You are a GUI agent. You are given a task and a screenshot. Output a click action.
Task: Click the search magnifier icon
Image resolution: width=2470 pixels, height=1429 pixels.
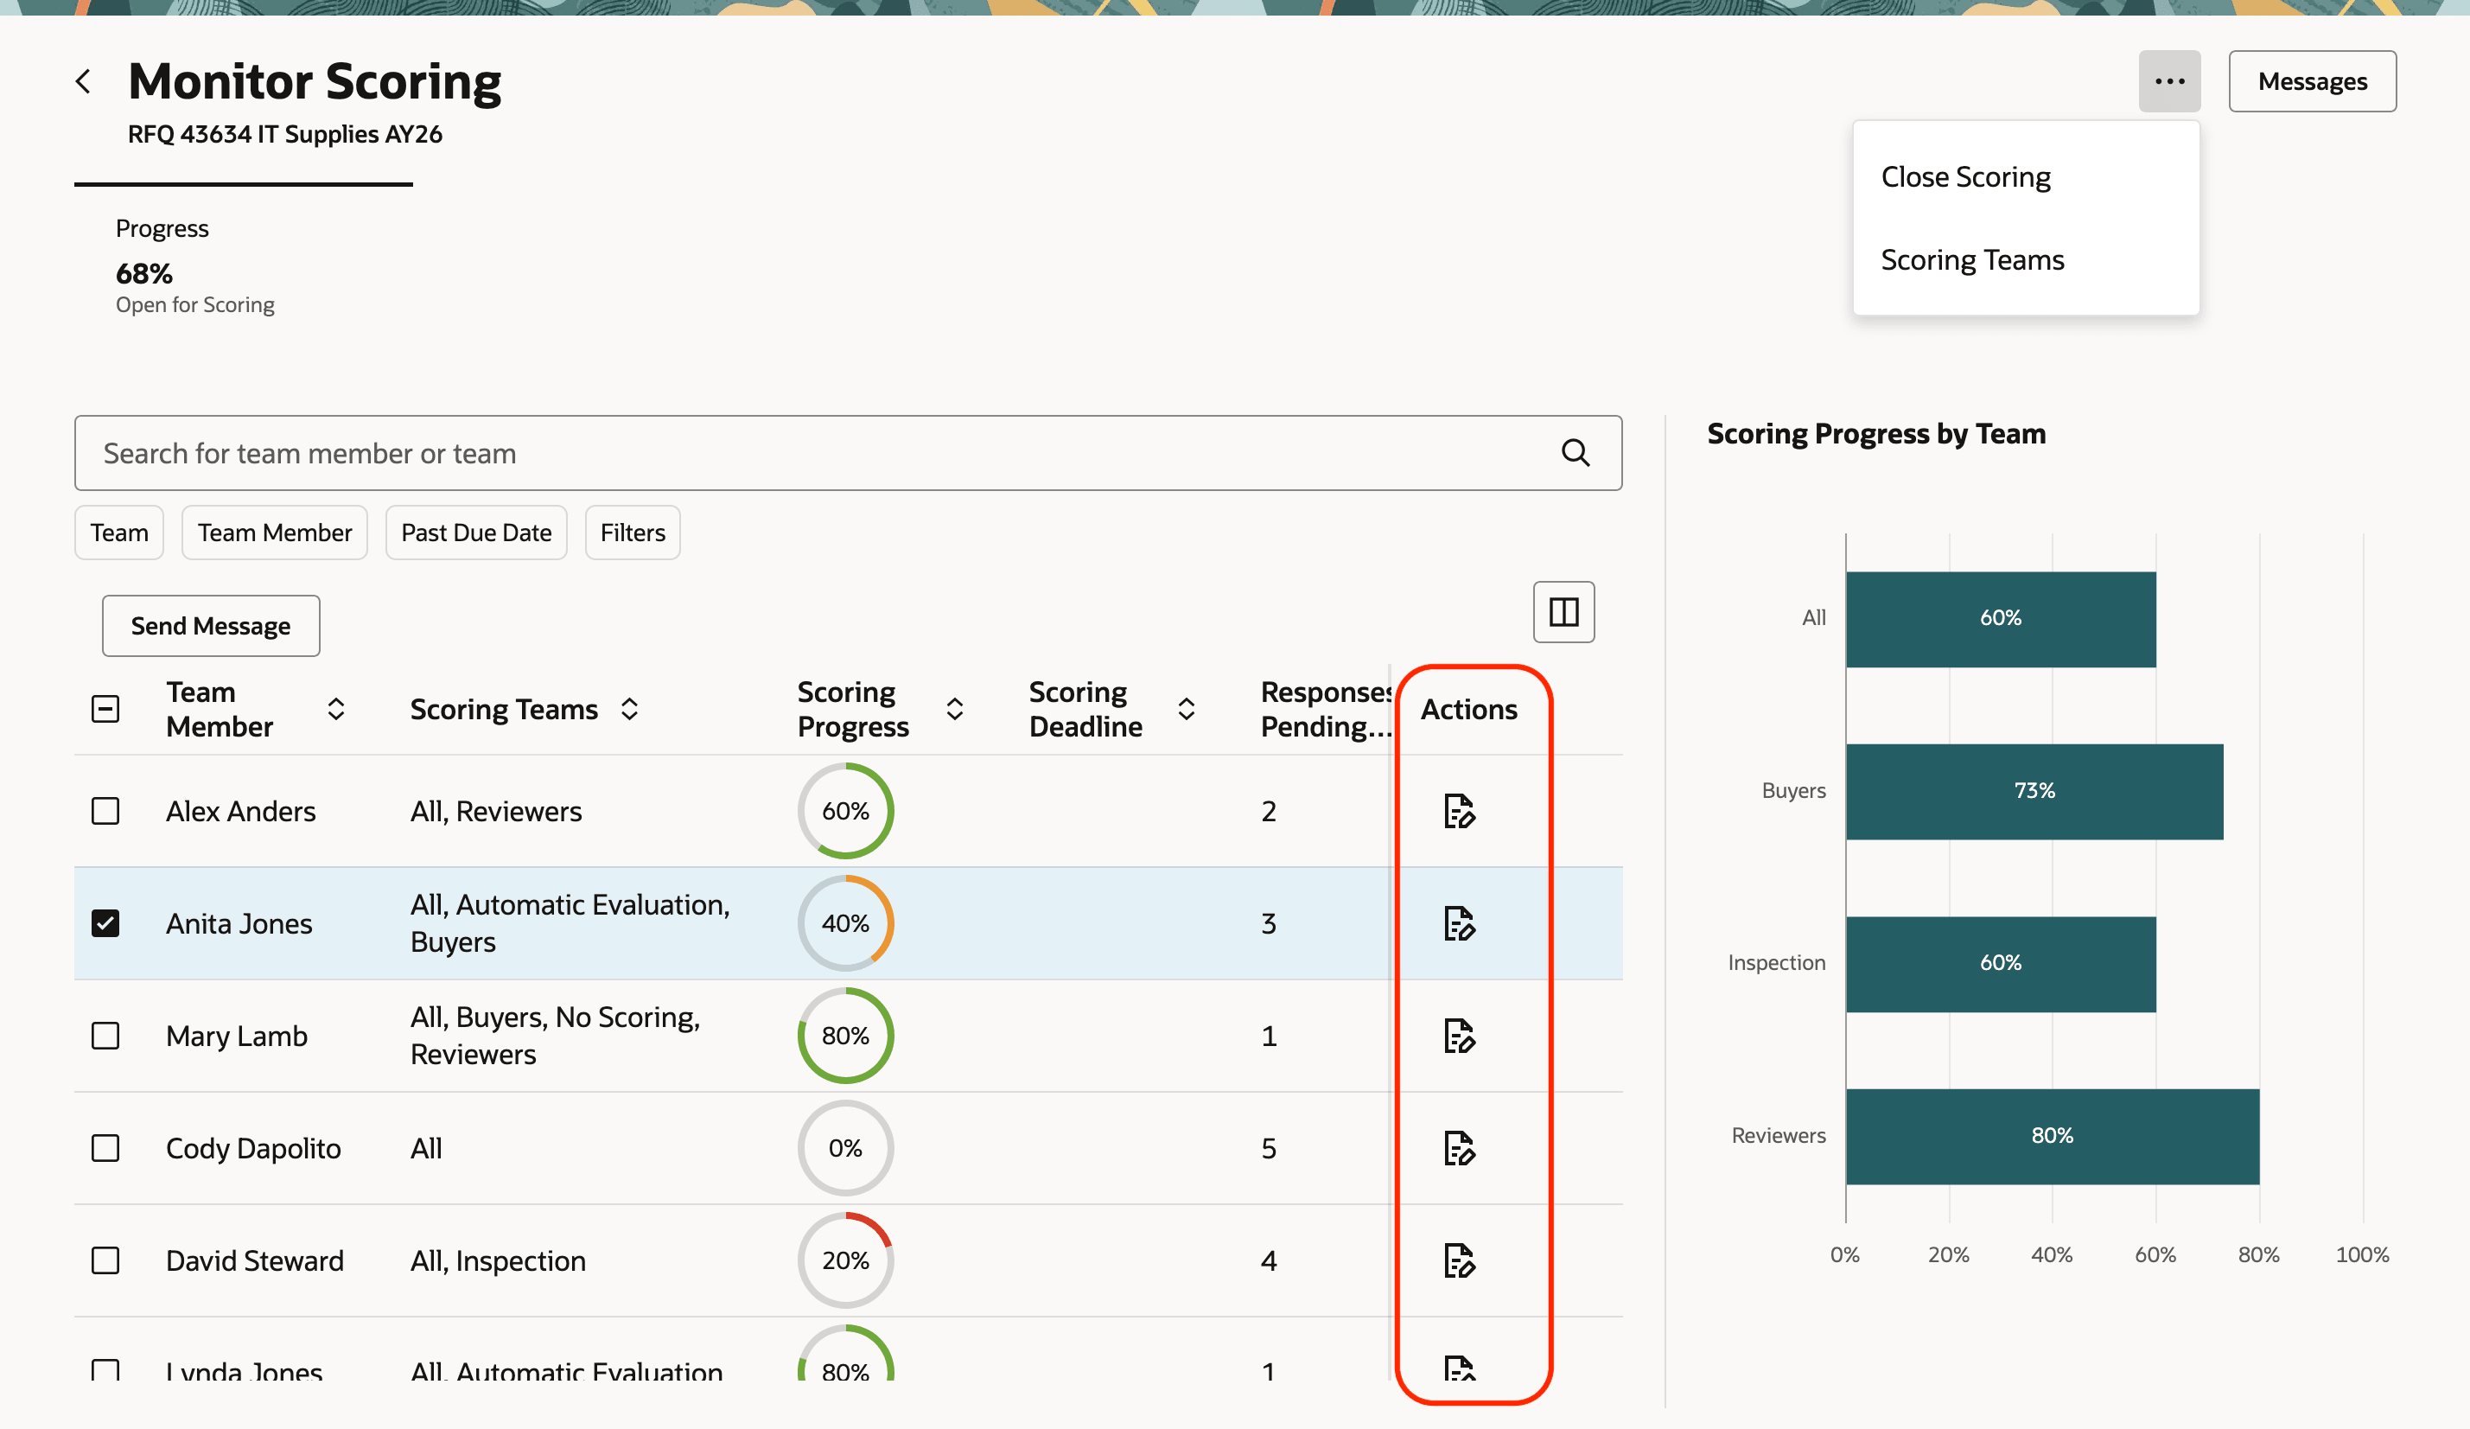[x=1574, y=453]
